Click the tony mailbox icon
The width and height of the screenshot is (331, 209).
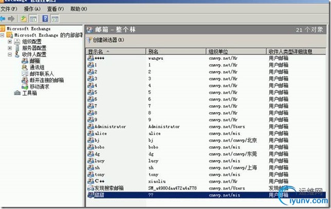91,175
